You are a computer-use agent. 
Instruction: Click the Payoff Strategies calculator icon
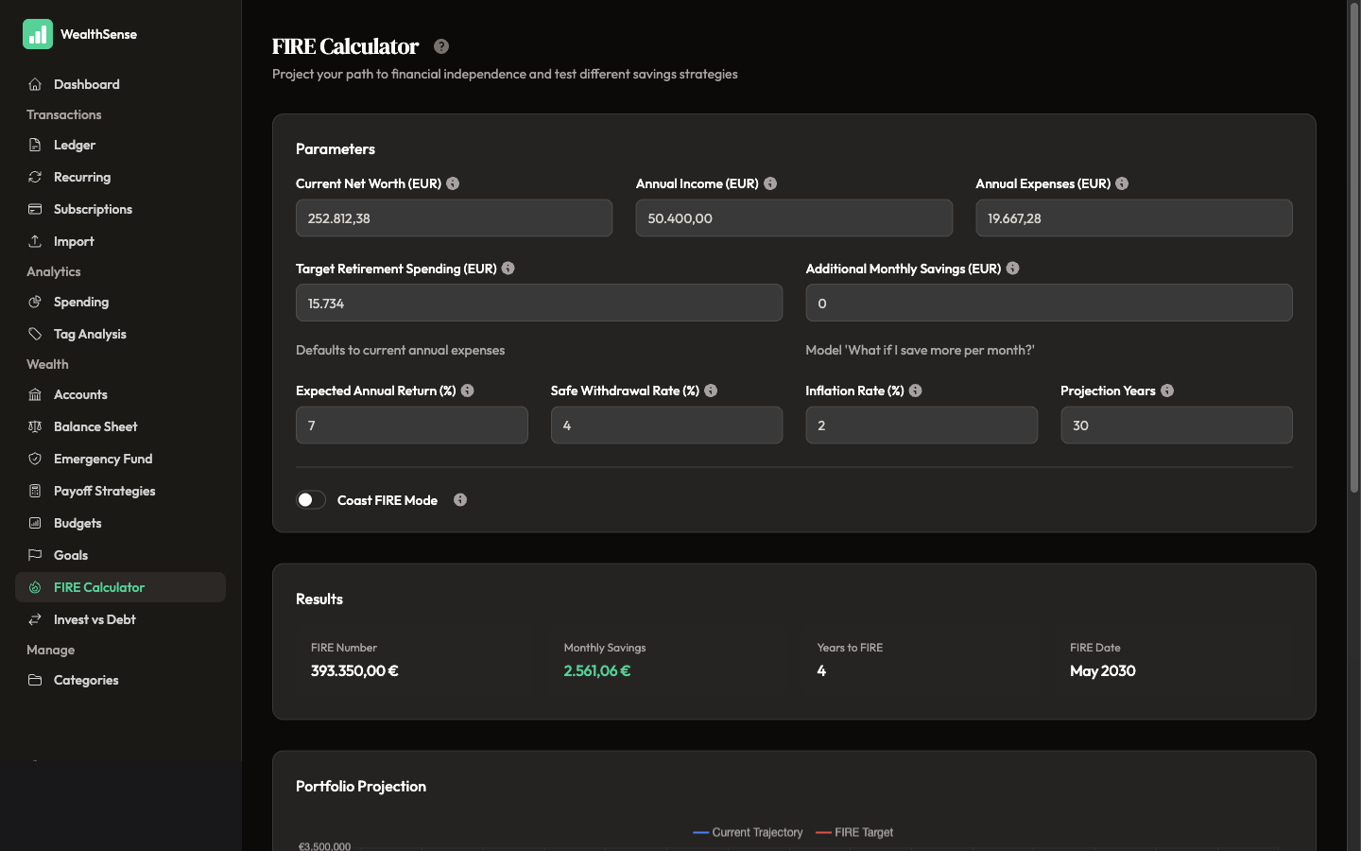pyautogui.click(x=35, y=491)
